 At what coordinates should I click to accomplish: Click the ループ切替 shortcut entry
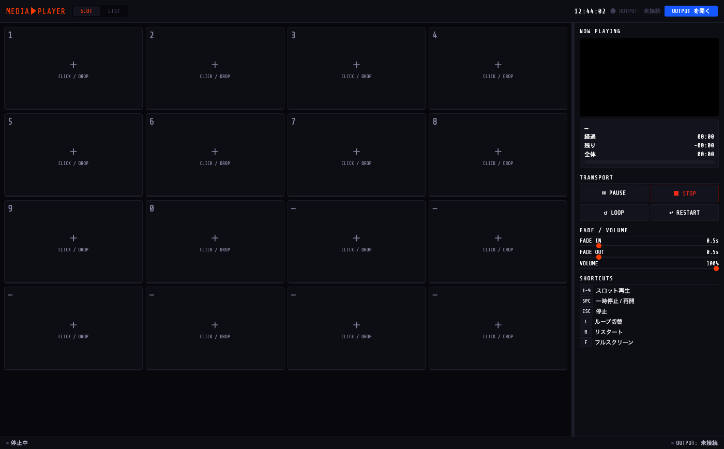pyautogui.click(x=601, y=322)
